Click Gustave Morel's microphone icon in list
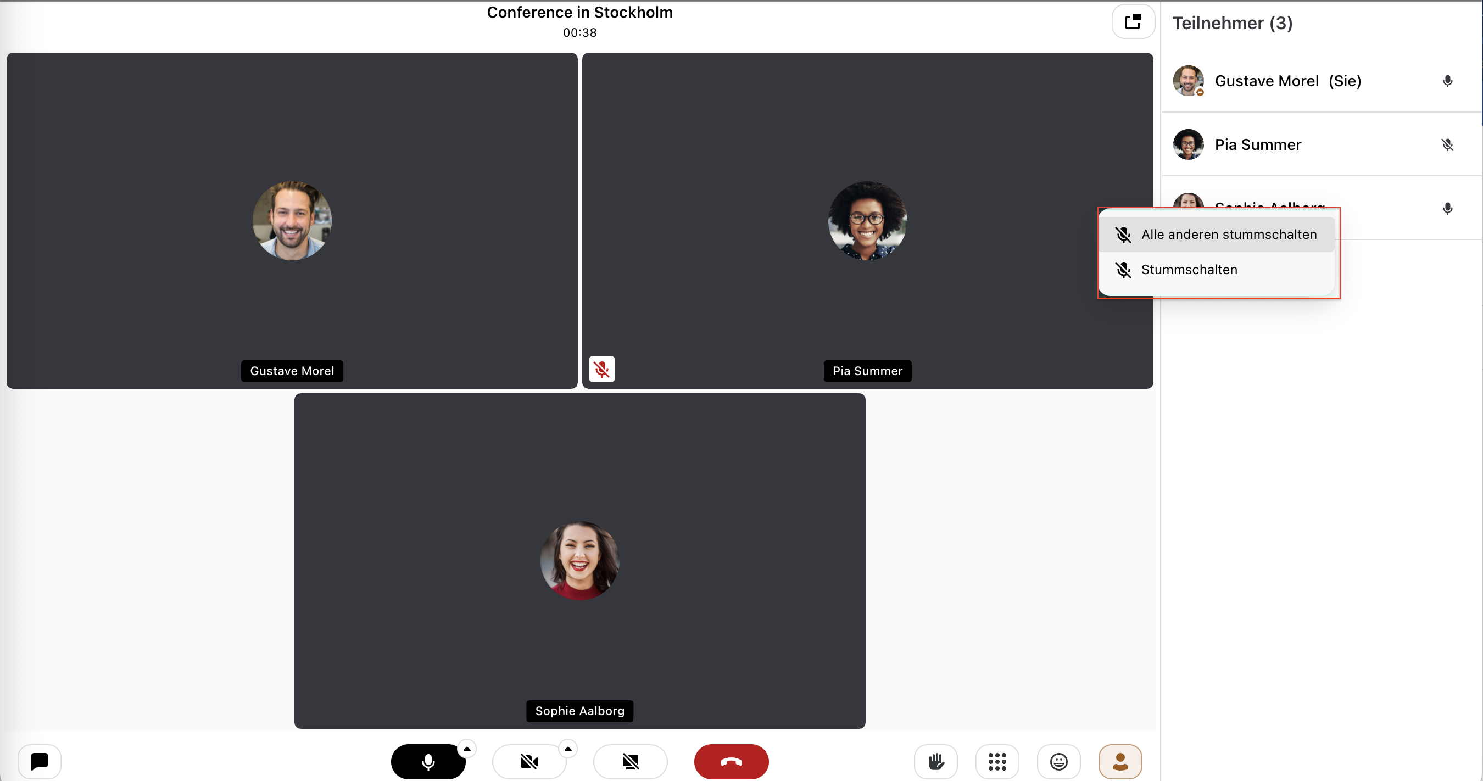The width and height of the screenshot is (1483, 781). coord(1447,81)
